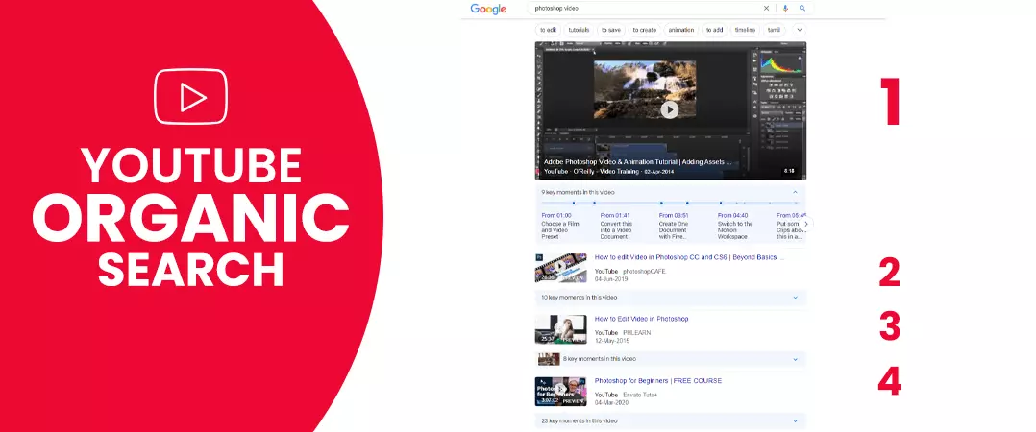This screenshot has height=432, width=1036.
Task: Expand more suggestion chips with the chevron
Action: click(x=799, y=30)
